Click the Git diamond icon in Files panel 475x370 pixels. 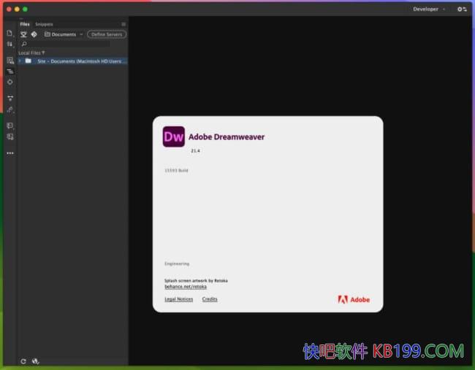click(x=34, y=34)
